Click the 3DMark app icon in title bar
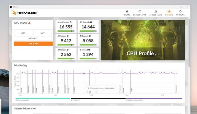This screenshot has height=114, width=197. coord(11,7)
